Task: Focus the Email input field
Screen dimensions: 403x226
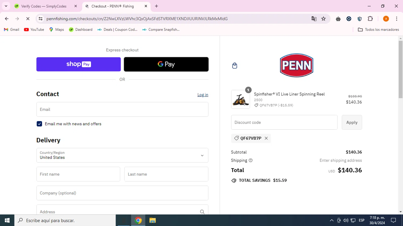Action: pyautogui.click(x=122, y=109)
